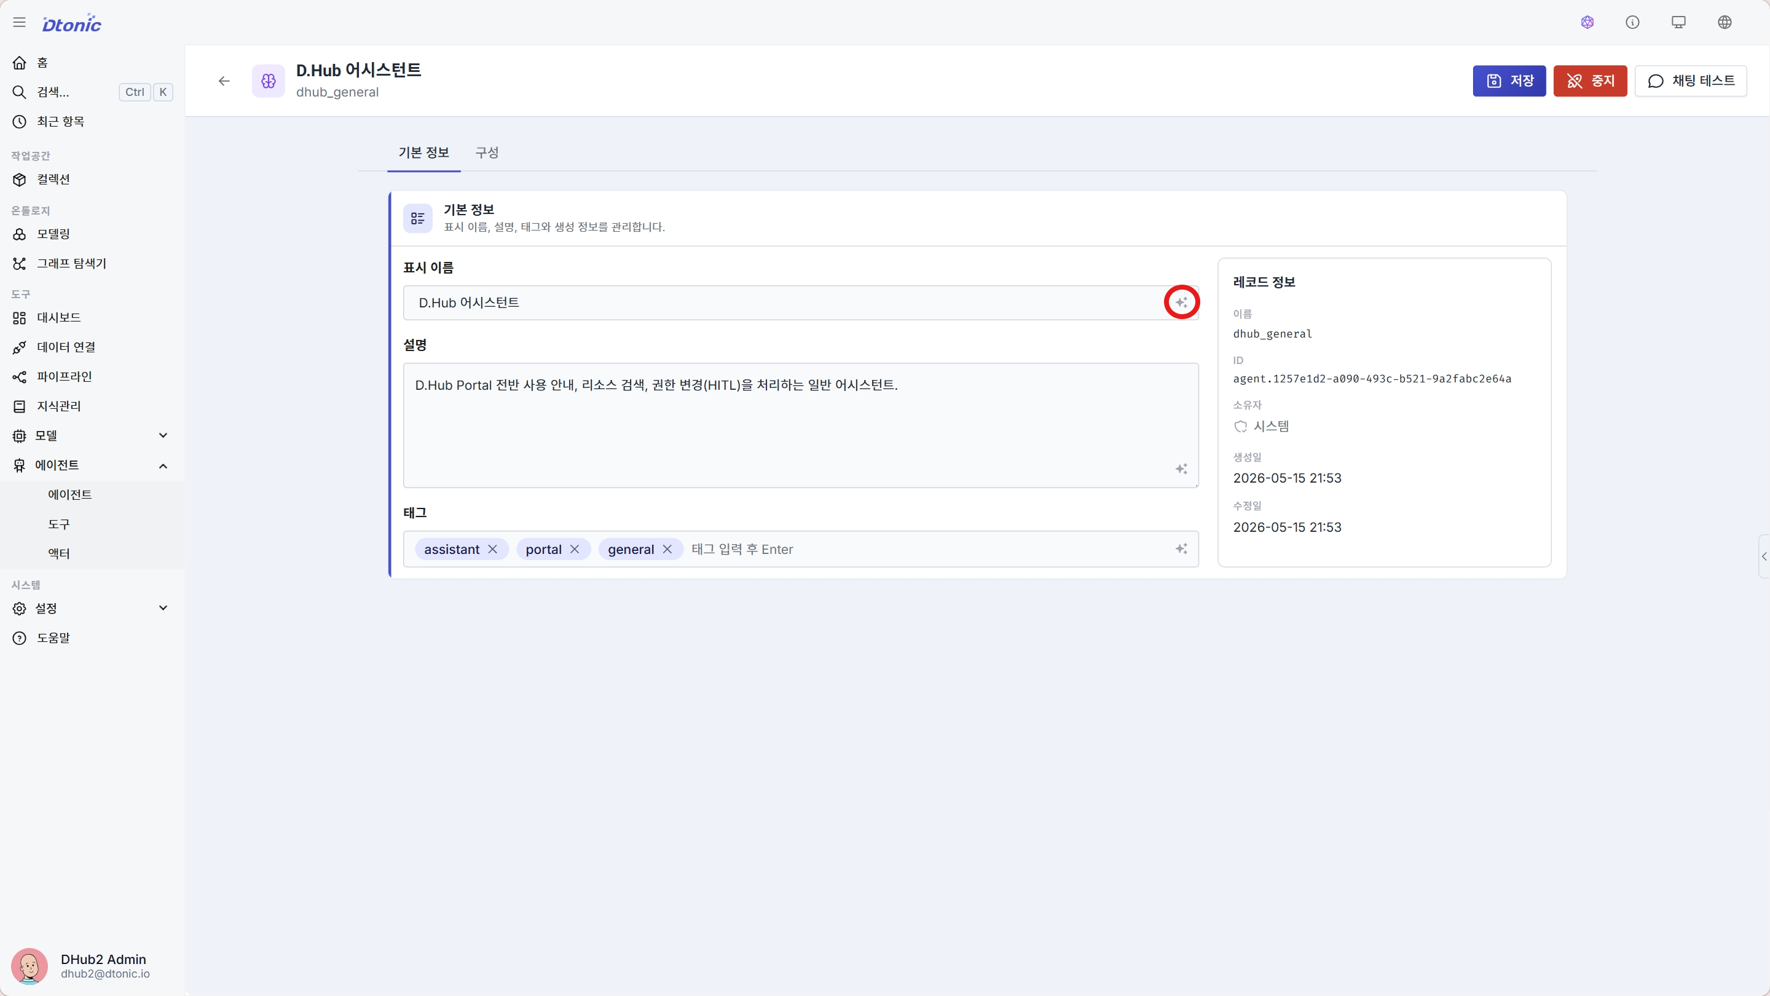The image size is (1770, 996).
Task: Click the dhub2@dtonic.io email text
Action: (x=105, y=974)
